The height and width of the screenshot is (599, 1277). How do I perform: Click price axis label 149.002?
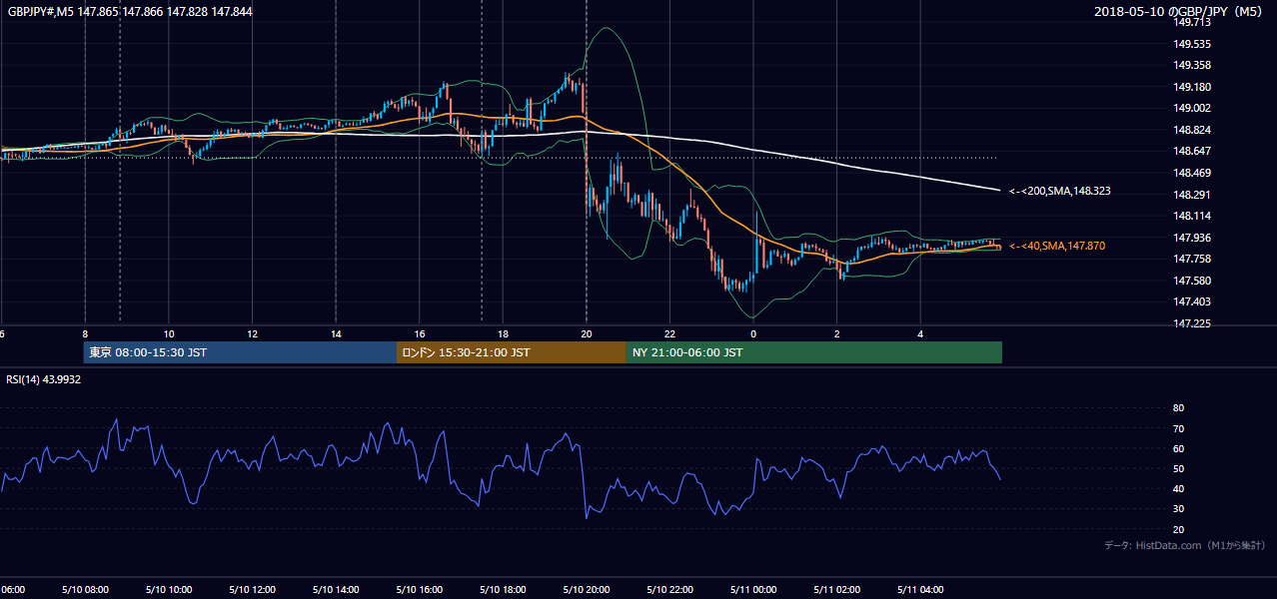pyautogui.click(x=1191, y=108)
